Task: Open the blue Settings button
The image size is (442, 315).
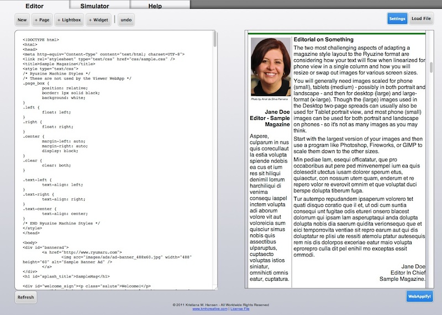Action: tap(397, 19)
